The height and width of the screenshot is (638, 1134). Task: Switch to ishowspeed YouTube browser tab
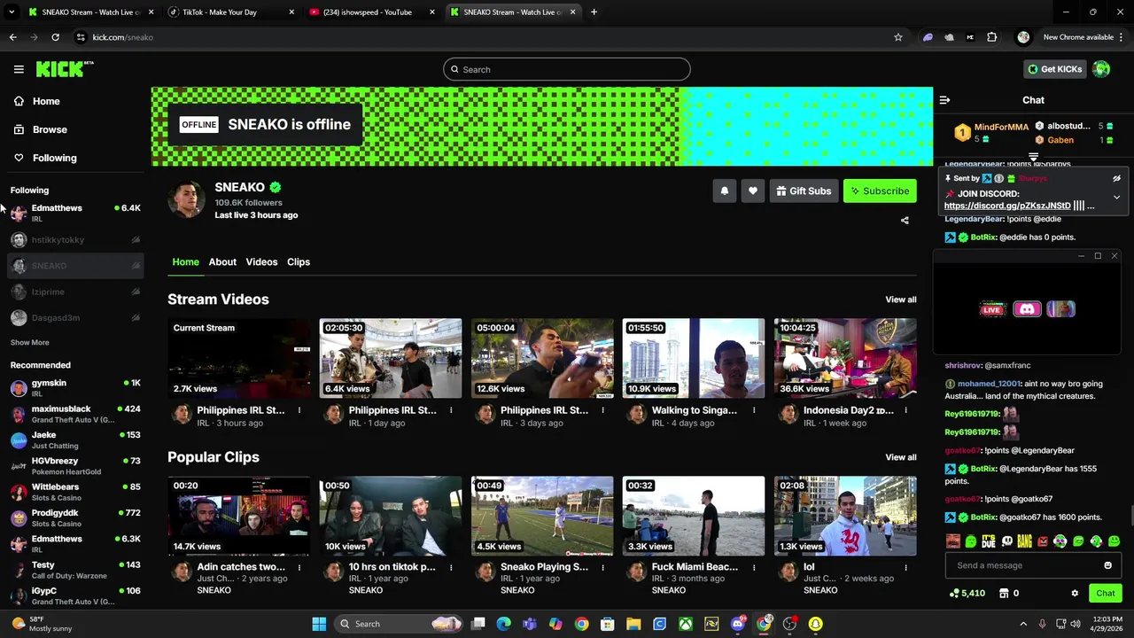point(370,12)
